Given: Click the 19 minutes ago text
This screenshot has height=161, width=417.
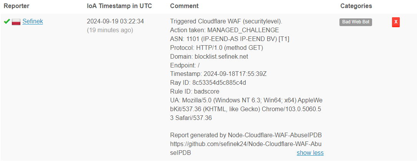Looking at the screenshot, I should click(110, 30).
